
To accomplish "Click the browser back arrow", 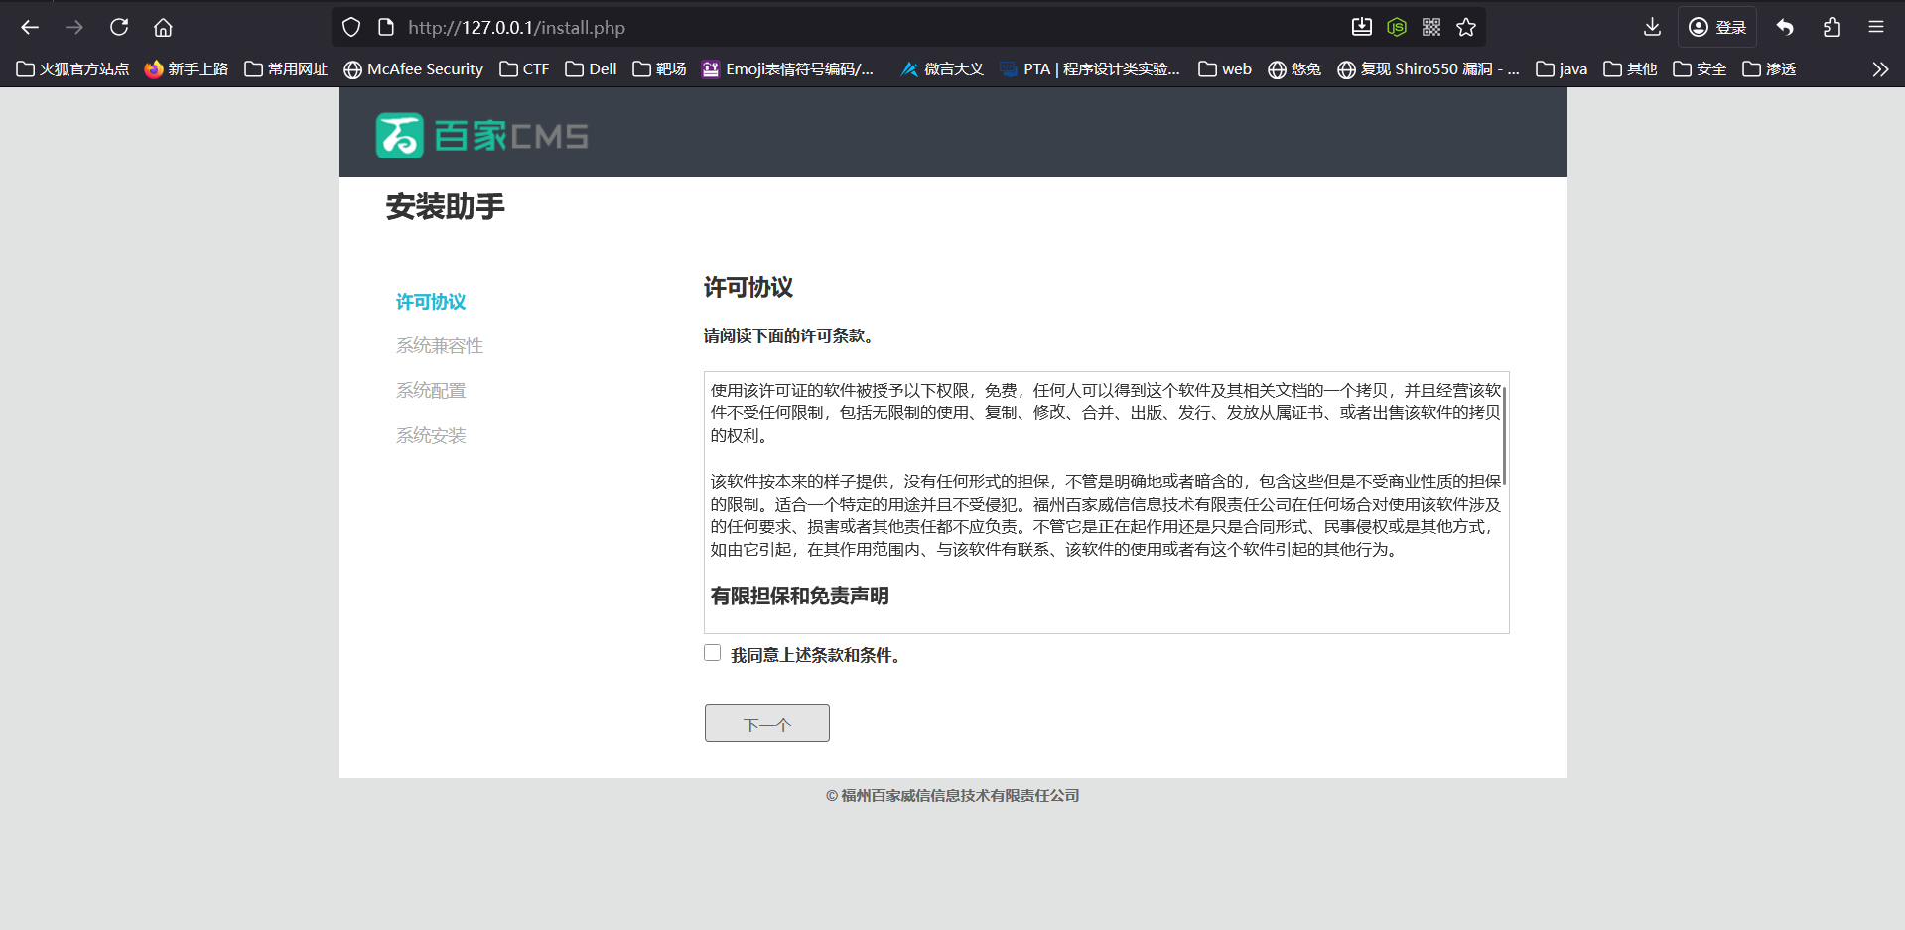I will pyautogui.click(x=30, y=27).
